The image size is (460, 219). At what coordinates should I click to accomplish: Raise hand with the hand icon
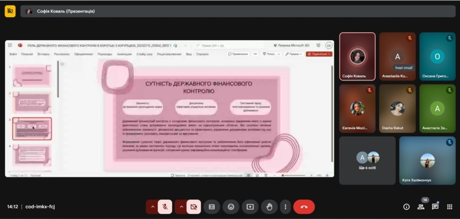[x=269, y=207]
